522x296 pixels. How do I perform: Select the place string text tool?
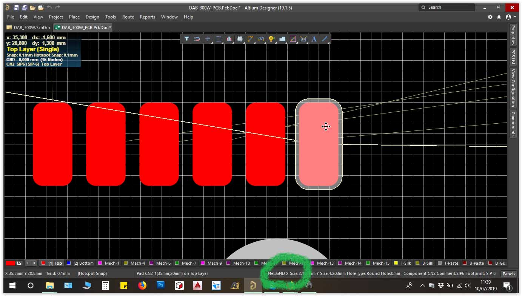click(x=314, y=39)
